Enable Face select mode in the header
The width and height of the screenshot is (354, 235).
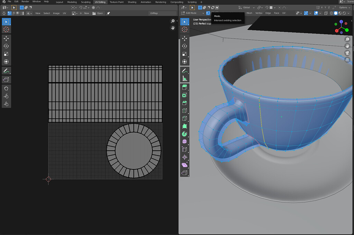[217, 13]
